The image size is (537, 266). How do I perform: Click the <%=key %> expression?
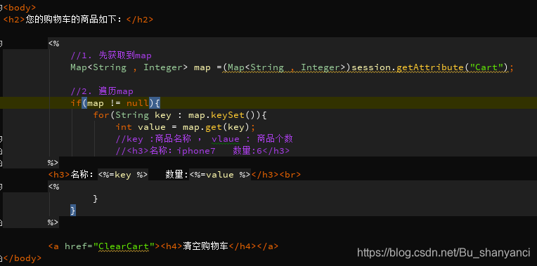[x=122, y=175]
